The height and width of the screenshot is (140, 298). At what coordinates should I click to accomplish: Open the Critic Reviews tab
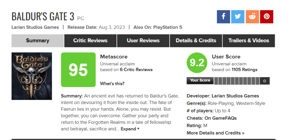90,41
